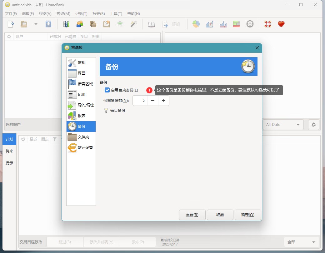This screenshot has width=325, height=253.
Task: Open the All Date range dropdown
Action: click(283, 125)
